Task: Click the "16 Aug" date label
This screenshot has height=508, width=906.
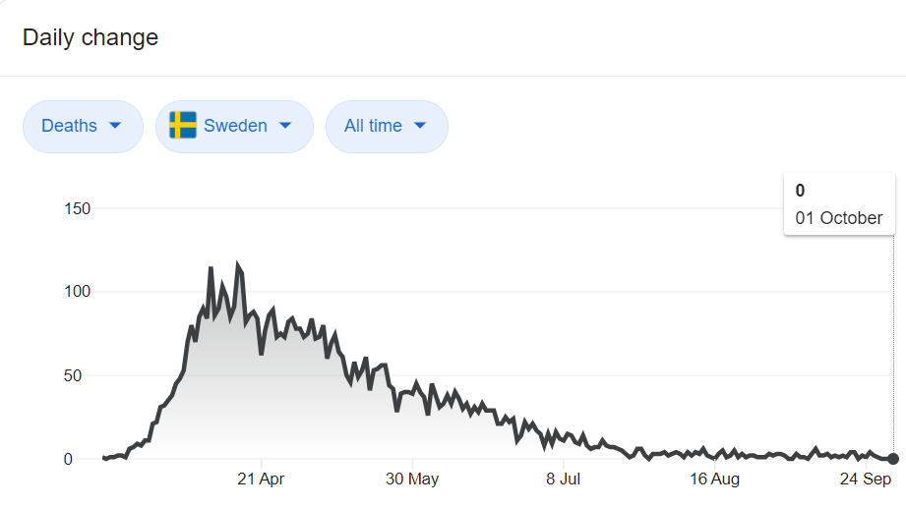Action: point(714,480)
